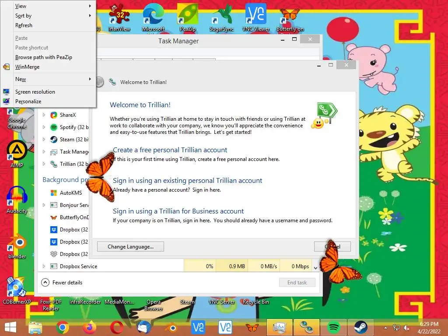Image resolution: width=448 pixels, height=336 pixels.
Task: Choose WinMerge from the context menu
Action: (x=48, y=67)
